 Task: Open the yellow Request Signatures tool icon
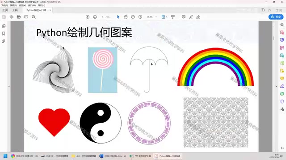pyautogui.click(x=282, y=71)
